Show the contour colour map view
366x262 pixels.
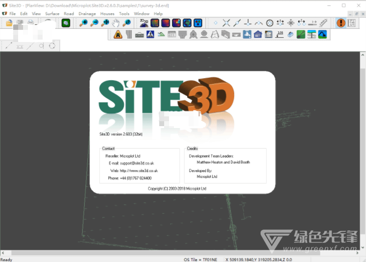coord(155,23)
